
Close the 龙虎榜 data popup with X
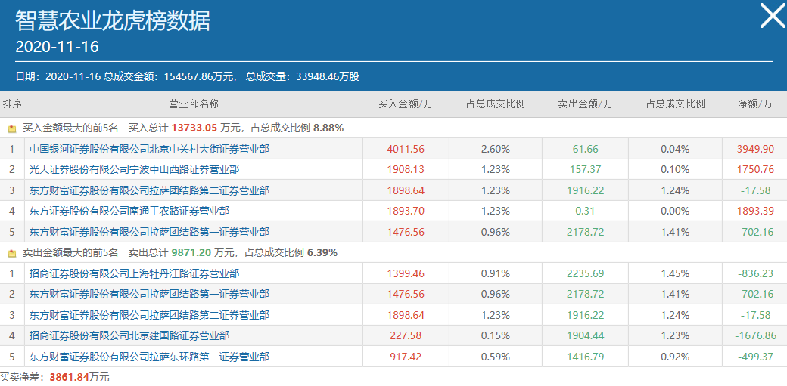tap(772, 16)
